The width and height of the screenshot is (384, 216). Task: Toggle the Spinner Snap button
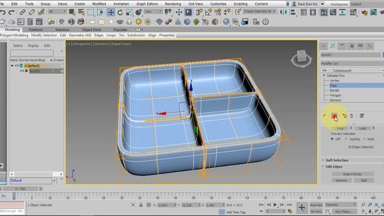tap(227, 12)
